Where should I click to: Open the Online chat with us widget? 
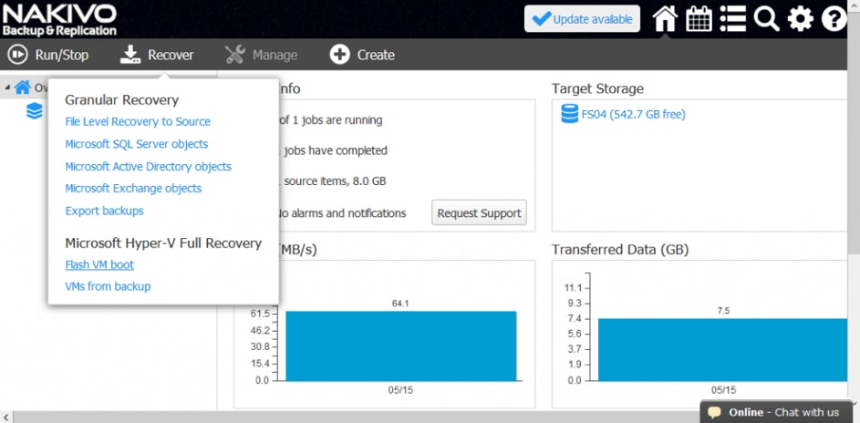click(x=774, y=412)
